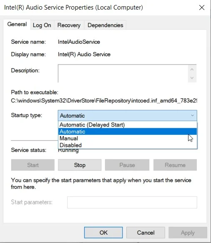Stop the running service
The width and height of the screenshot is (211, 243).
80,165
